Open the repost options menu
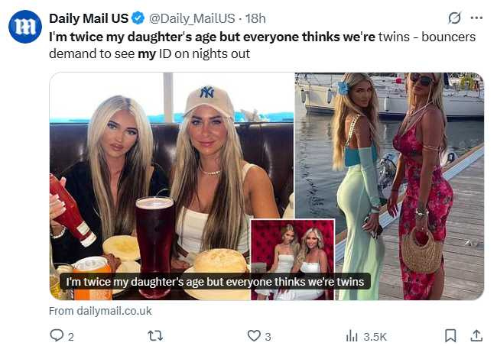The width and height of the screenshot is (497, 346). (156, 335)
